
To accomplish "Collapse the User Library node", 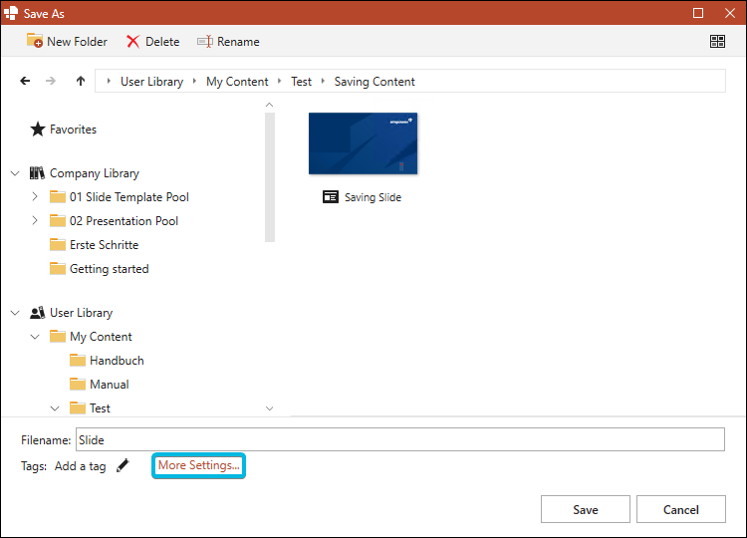I will pyautogui.click(x=15, y=313).
